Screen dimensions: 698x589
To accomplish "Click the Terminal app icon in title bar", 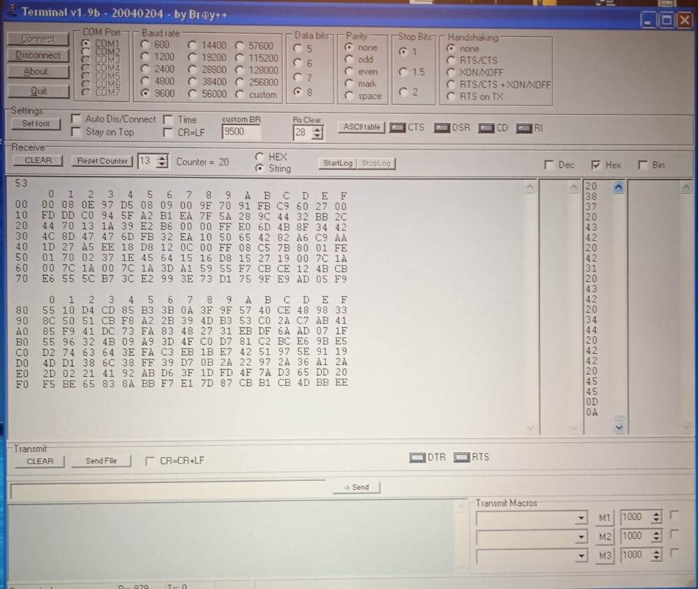I will tap(10, 12).
